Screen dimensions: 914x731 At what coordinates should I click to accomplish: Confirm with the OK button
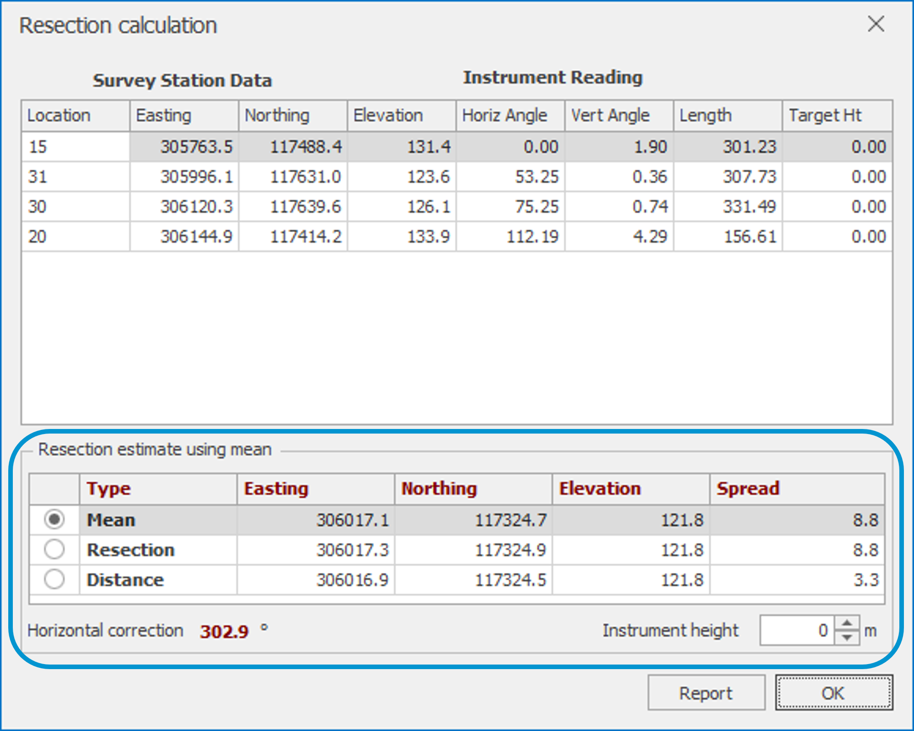pyautogui.click(x=833, y=693)
